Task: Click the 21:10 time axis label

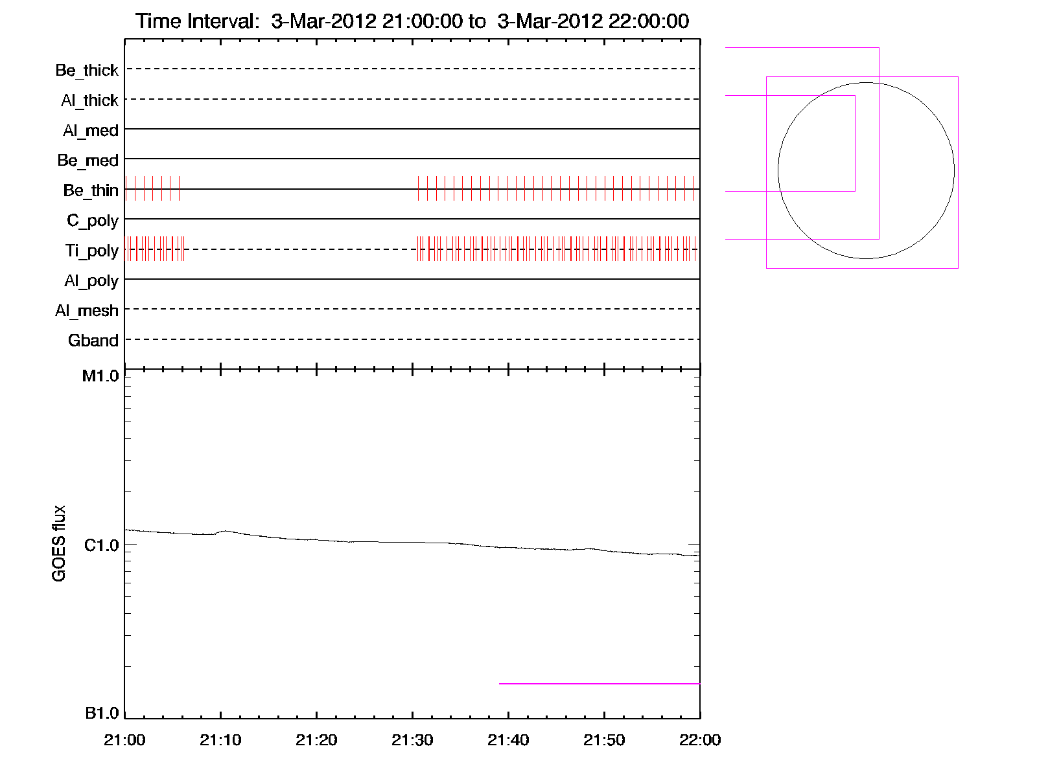Action: tap(220, 740)
